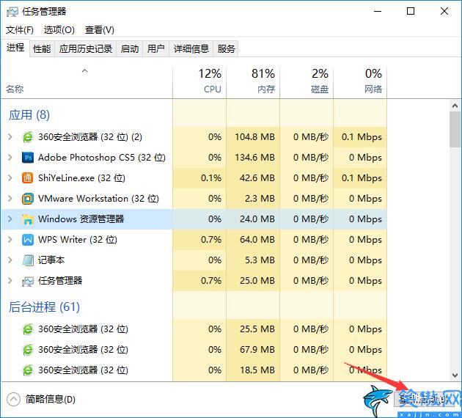Collapse to 简略信息(D) view

pos(41,400)
